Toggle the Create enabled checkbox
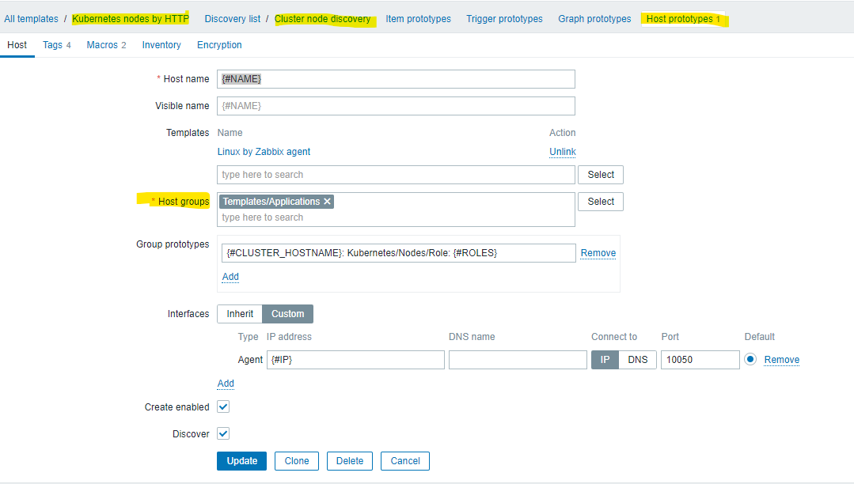The height and width of the screenshot is (484, 854). click(223, 406)
